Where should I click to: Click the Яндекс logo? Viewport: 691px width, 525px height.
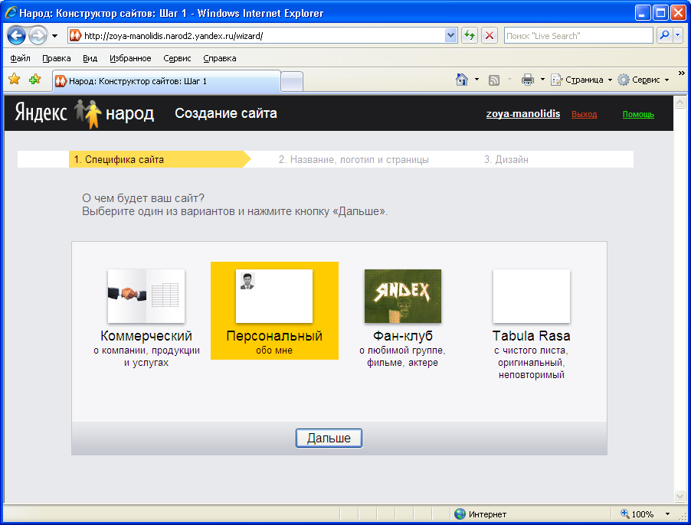tap(41, 112)
